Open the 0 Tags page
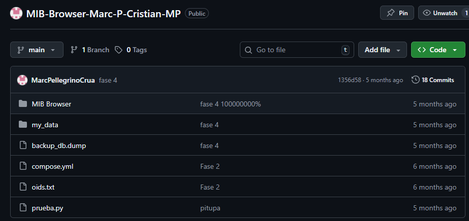 [x=131, y=50]
